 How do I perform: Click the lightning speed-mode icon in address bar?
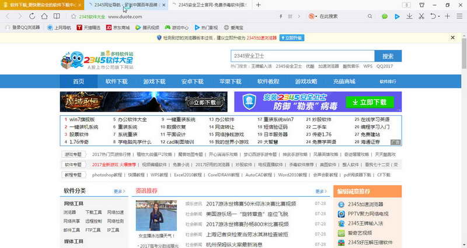(281, 17)
